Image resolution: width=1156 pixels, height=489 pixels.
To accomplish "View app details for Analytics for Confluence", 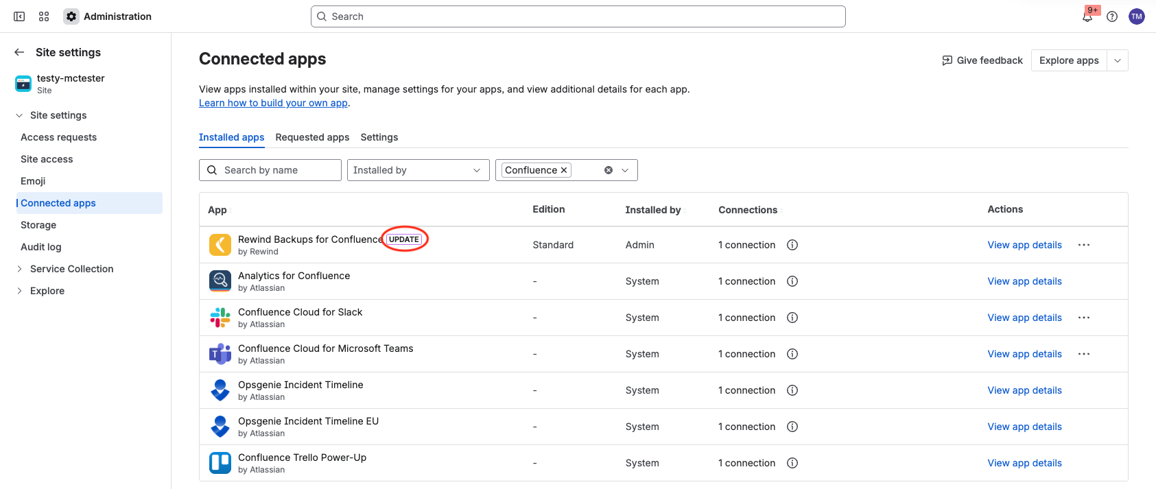I will pyautogui.click(x=1024, y=281).
